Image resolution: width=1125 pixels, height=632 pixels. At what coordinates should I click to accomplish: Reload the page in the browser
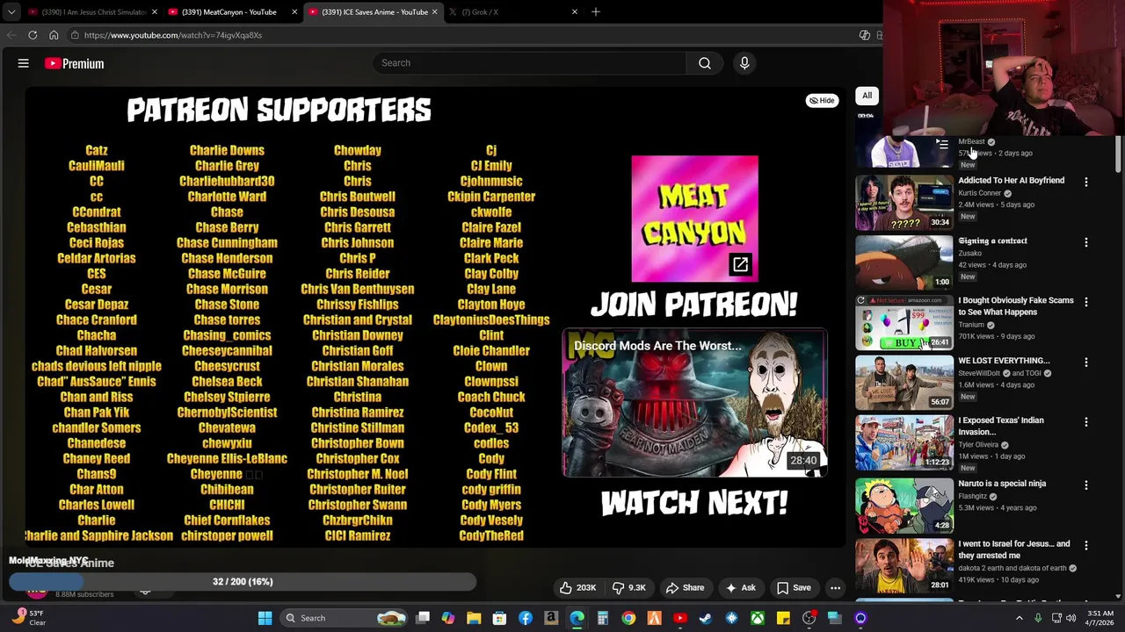point(33,35)
